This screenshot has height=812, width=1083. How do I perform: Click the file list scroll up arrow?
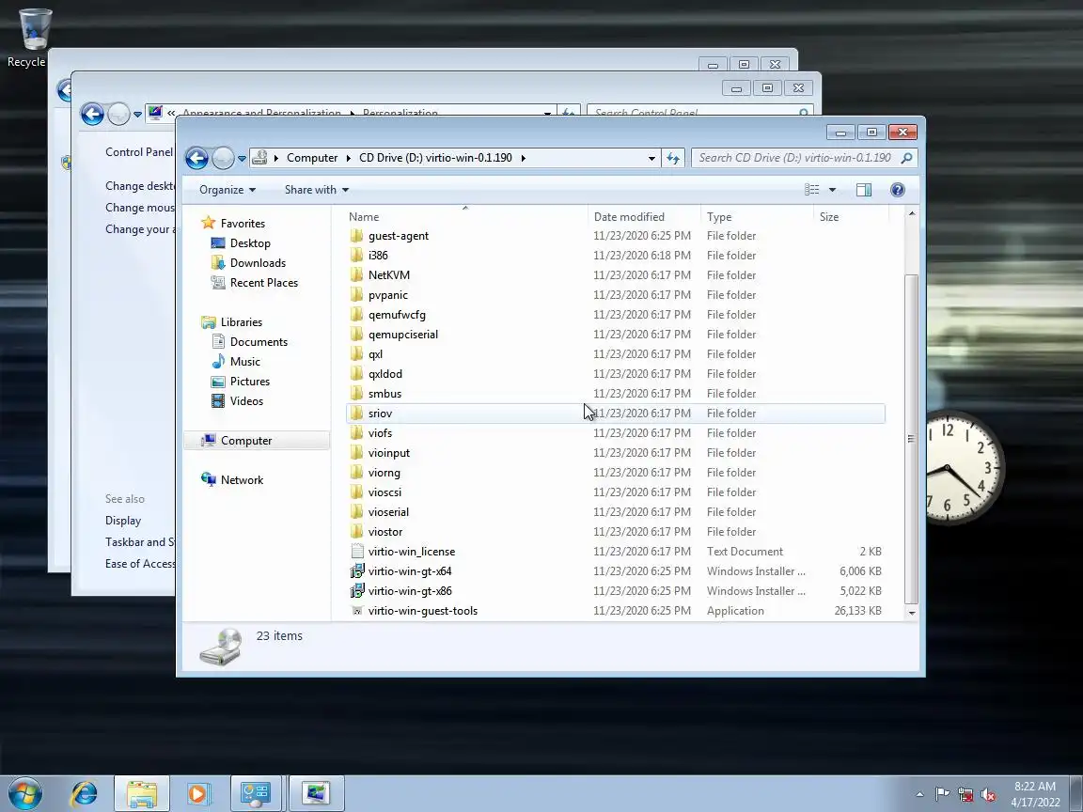(x=912, y=214)
